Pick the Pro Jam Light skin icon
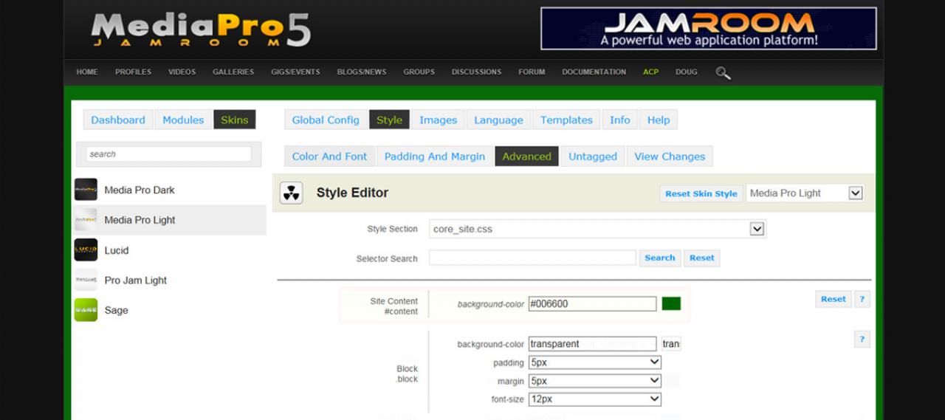Screen dimensions: 945x420 click(86, 280)
